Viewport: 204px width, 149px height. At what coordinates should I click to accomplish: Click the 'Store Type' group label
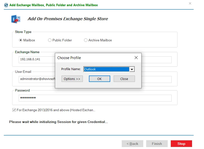tap(23, 32)
